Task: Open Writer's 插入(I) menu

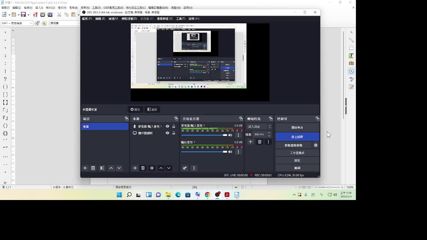Action: click(39, 8)
